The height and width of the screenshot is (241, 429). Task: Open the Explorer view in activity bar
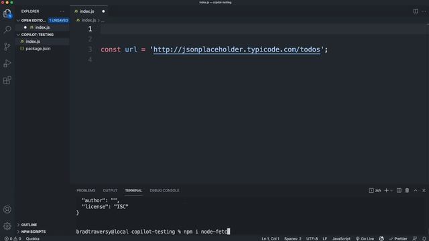(x=7, y=13)
